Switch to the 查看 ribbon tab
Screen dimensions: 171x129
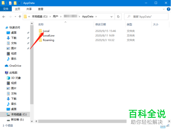(41, 9)
